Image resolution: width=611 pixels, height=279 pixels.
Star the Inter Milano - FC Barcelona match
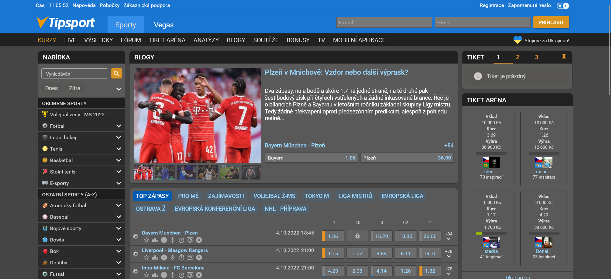tap(146, 275)
